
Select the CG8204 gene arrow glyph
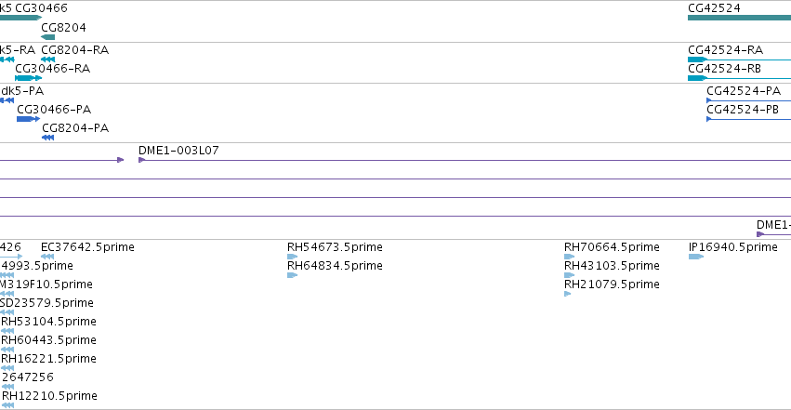[48, 37]
